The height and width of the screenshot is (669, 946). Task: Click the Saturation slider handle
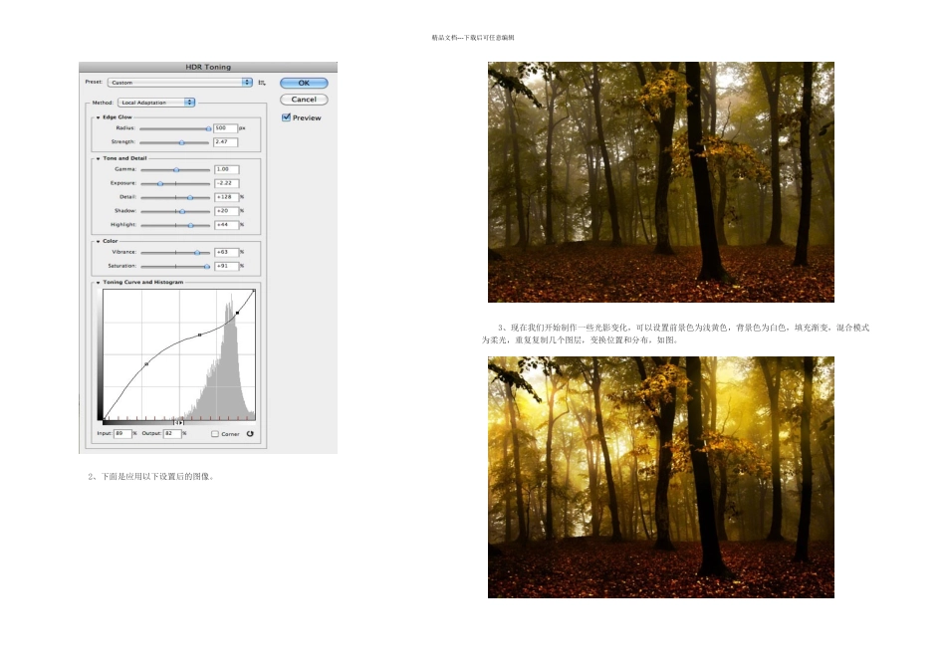click(x=206, y=267)
